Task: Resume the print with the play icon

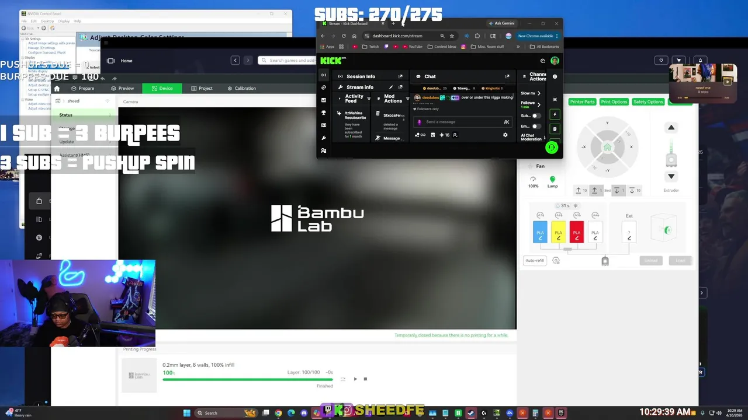Action: tap(355, 379)
